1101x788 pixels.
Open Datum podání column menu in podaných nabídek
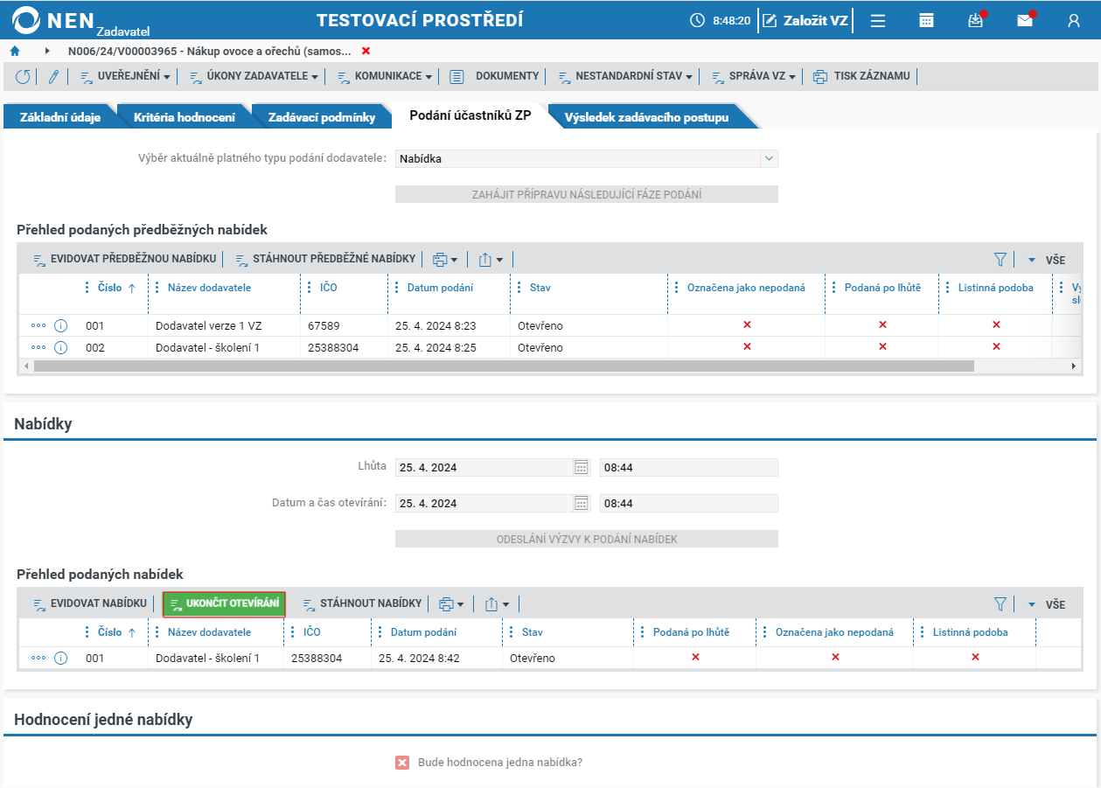[x=379, y=632]
